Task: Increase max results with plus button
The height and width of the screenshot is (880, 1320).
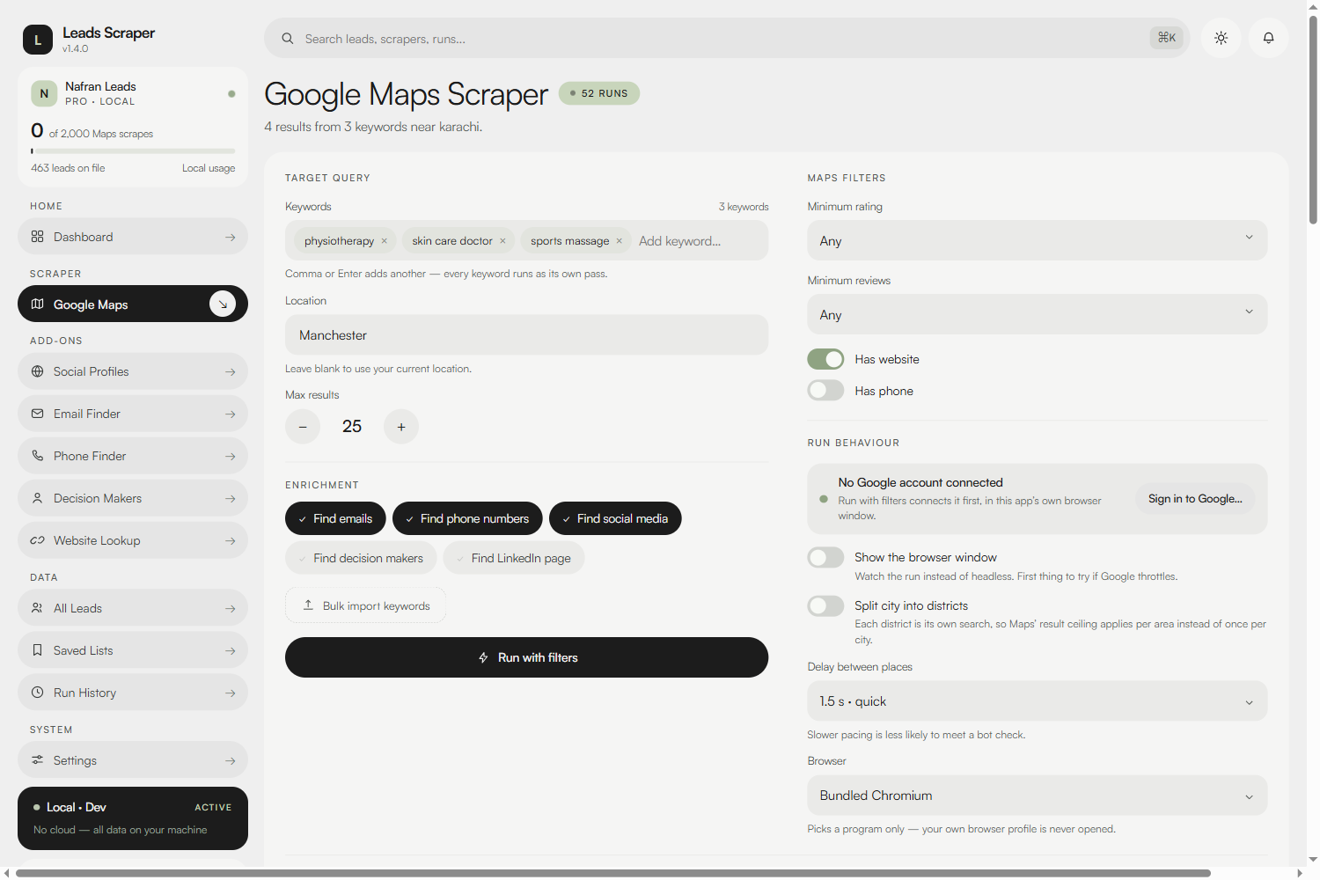Action: 401,427
